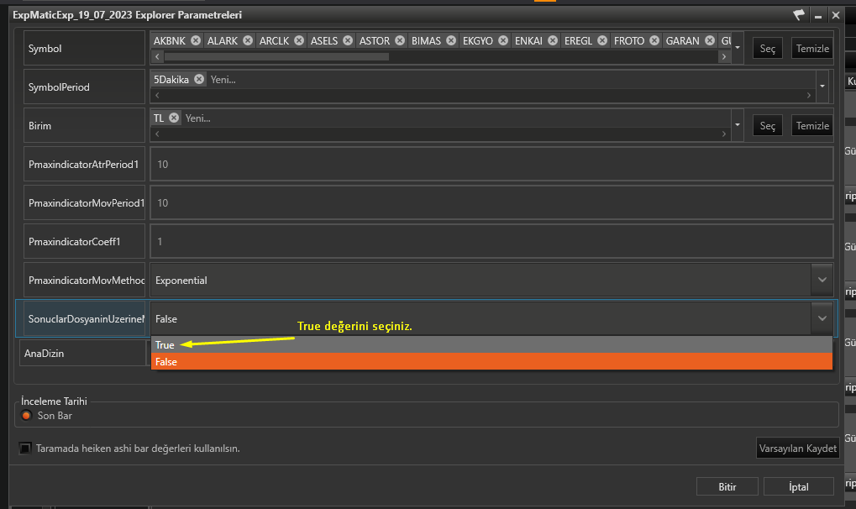Remove the AKBNK symbol tag
The image size is (856, 509).
tap(196, 40)
